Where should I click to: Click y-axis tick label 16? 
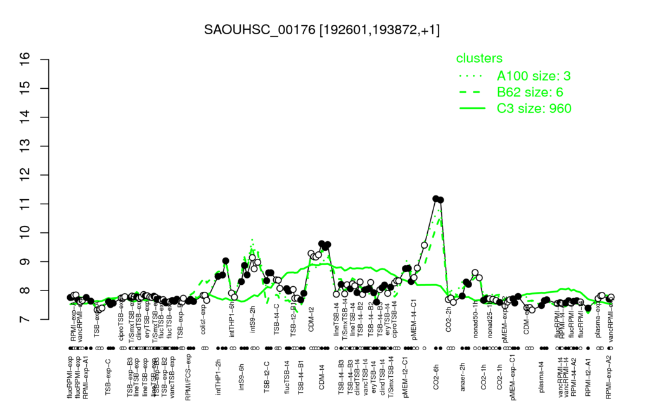(x=25, y=60)
